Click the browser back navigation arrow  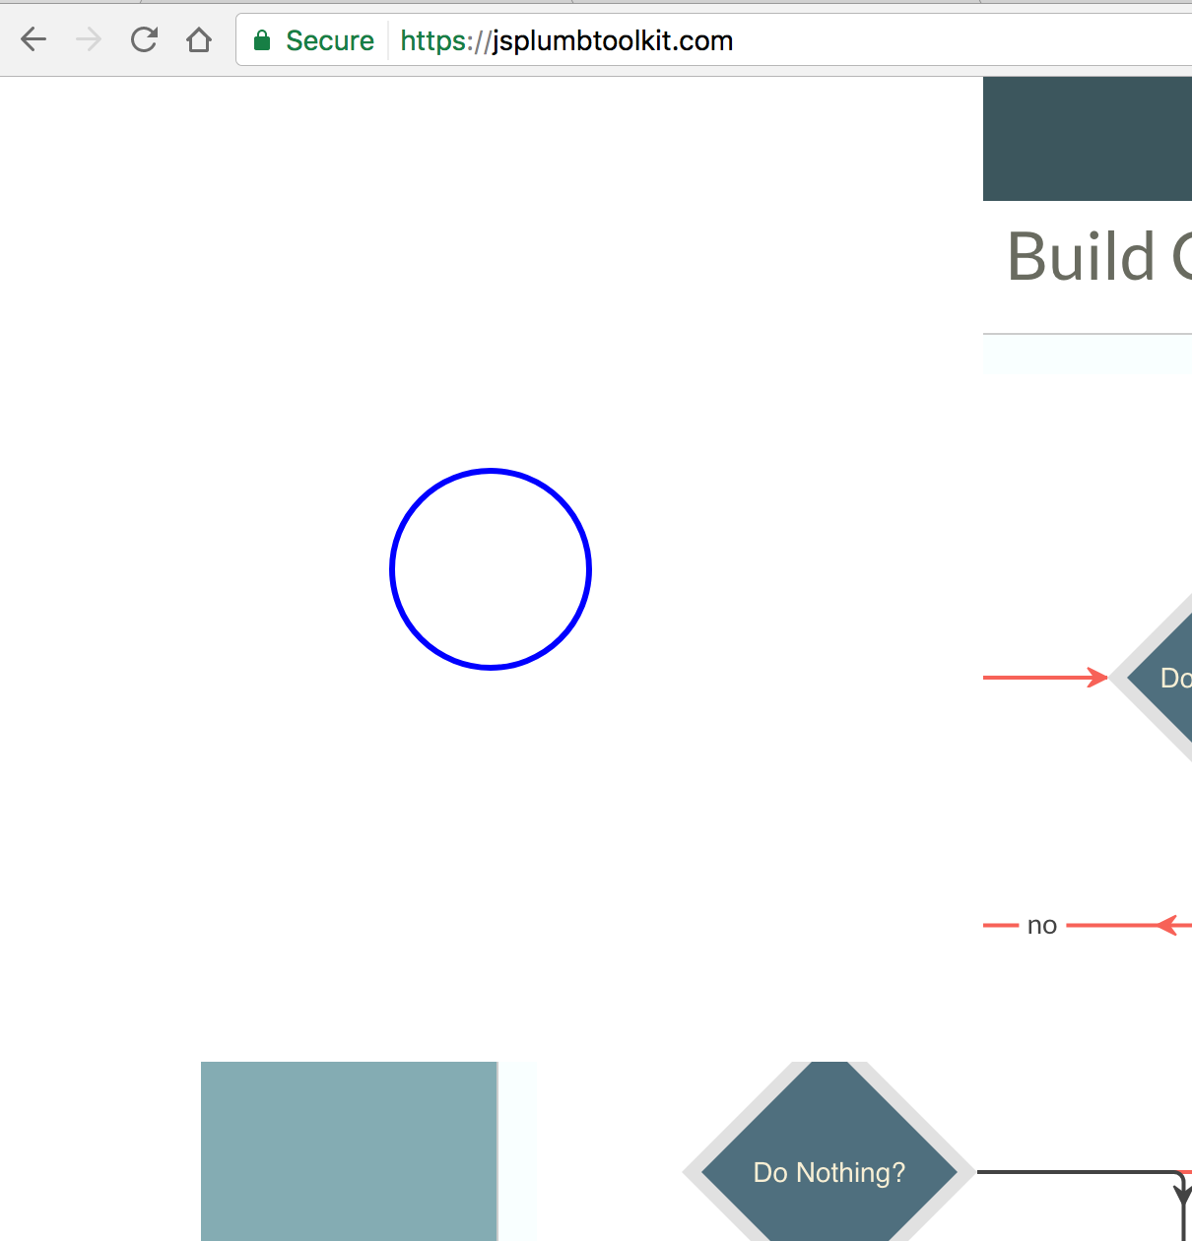pos(33,39)
